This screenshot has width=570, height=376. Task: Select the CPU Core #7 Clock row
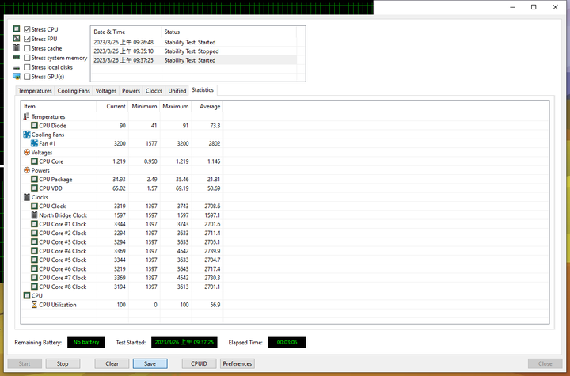point(122,278)
